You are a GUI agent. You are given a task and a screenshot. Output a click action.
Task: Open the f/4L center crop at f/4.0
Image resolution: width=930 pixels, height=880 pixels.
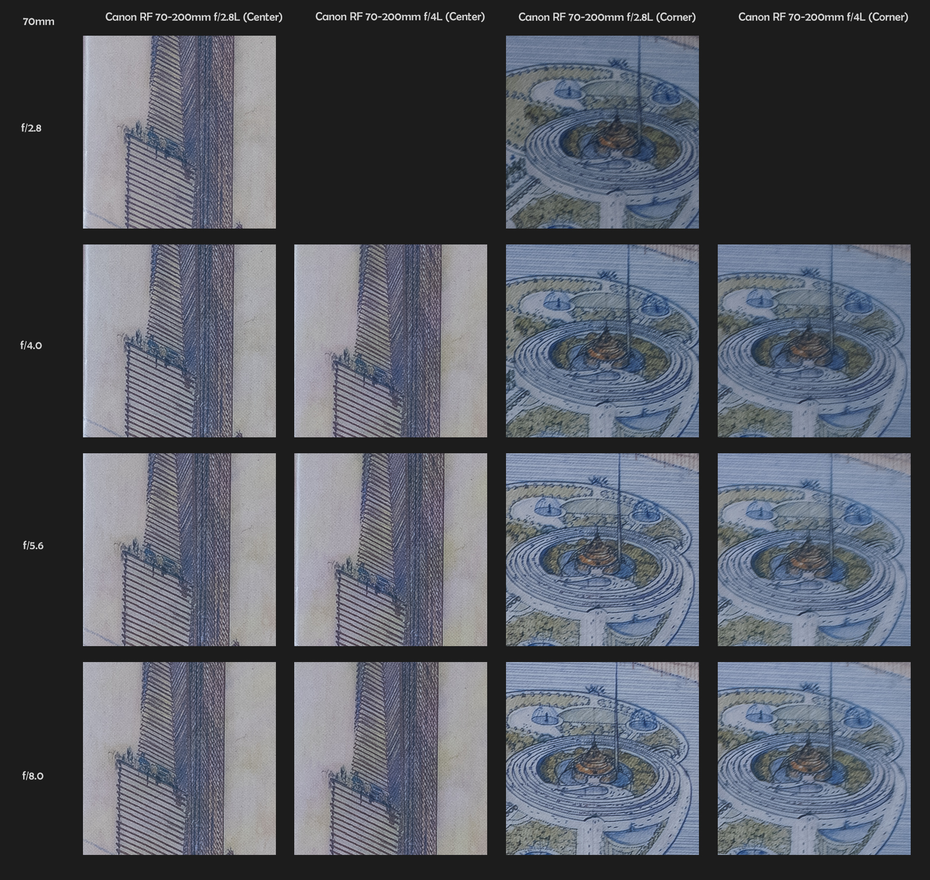tap(391, 341)
